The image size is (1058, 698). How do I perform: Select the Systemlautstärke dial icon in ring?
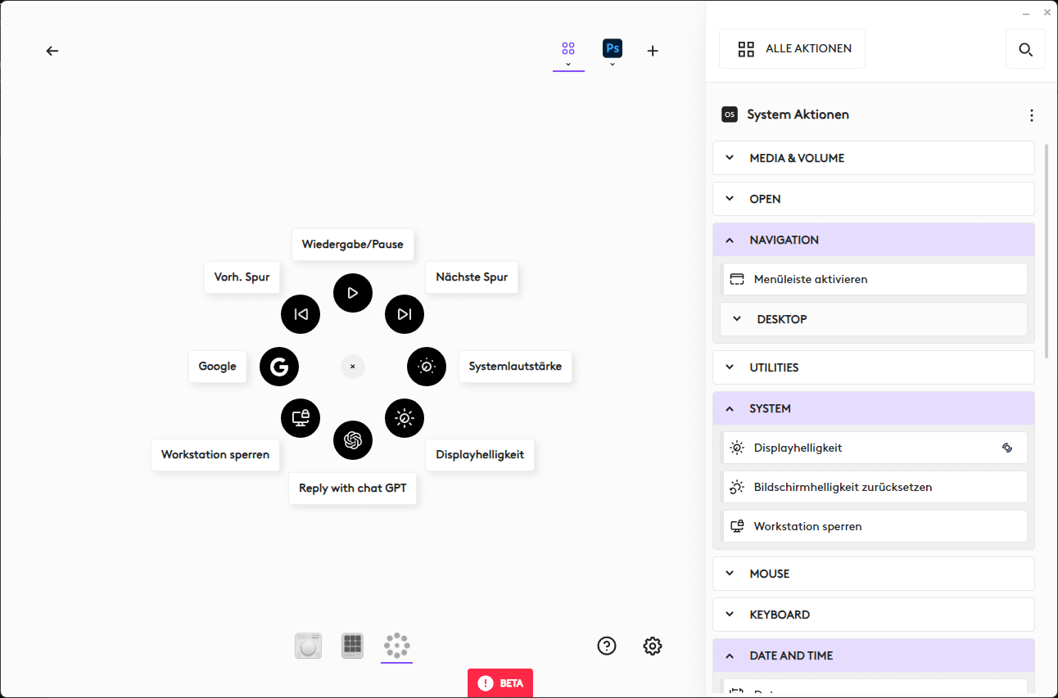pyautogui.click(x=427, y=367)
